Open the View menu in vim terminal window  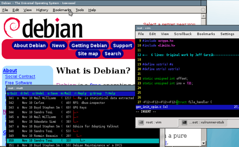165,34
